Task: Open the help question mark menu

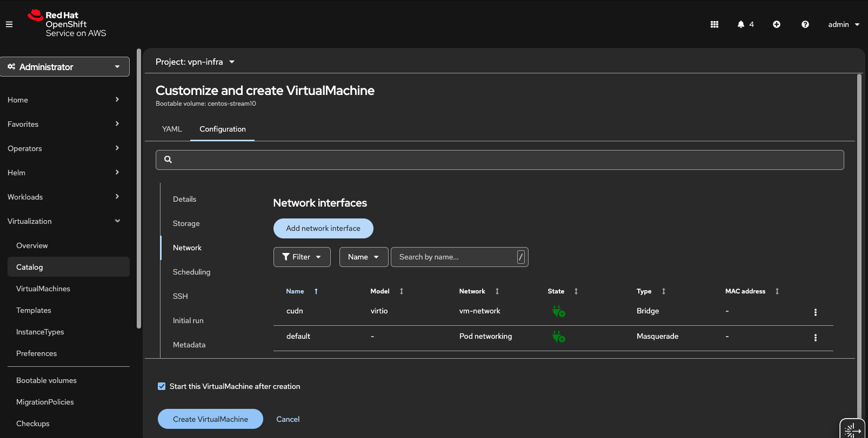Action: click(805, 24)
